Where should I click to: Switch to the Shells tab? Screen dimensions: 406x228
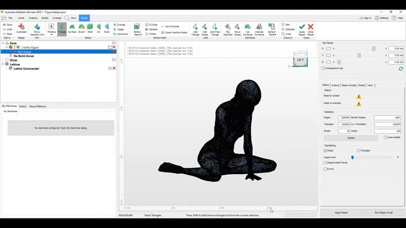[362, 85]
